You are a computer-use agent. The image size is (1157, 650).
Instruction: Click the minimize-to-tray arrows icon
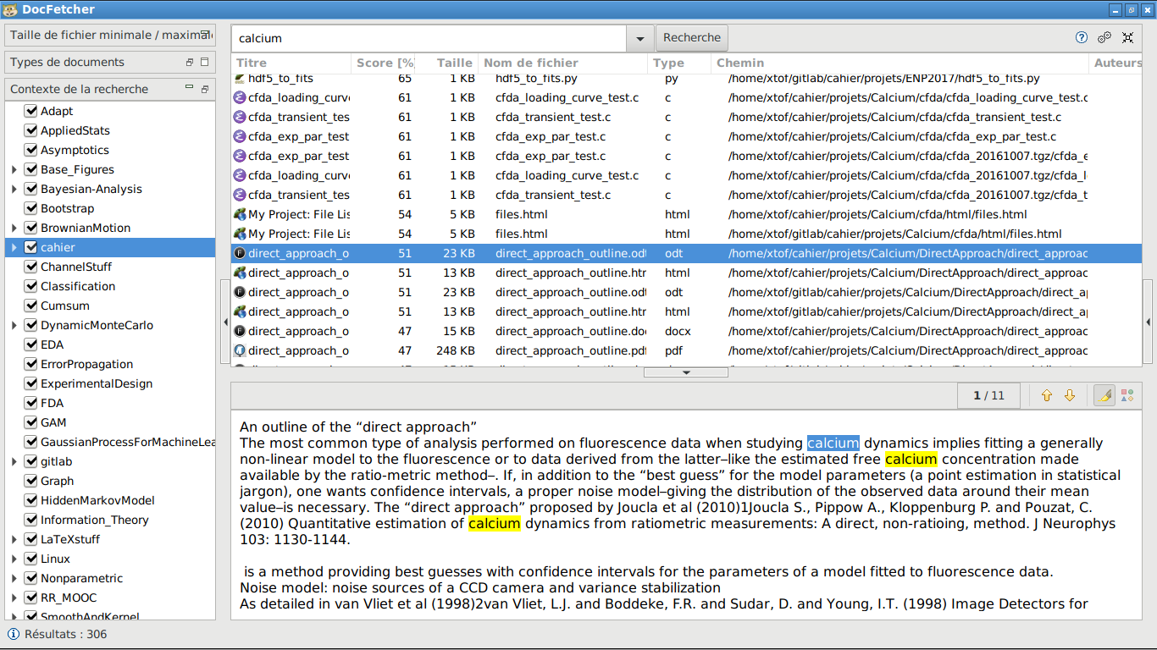click(x=1127, y=37)
